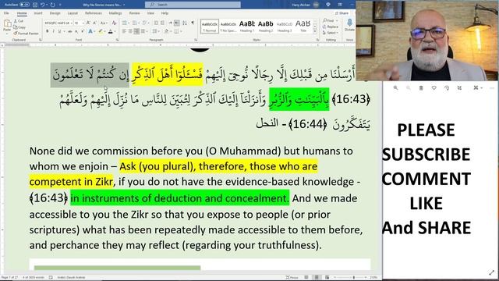The width and height of the screenshot is (499, 281).
Task: Switch to the Design tab
Action: (x=55, y=13)
